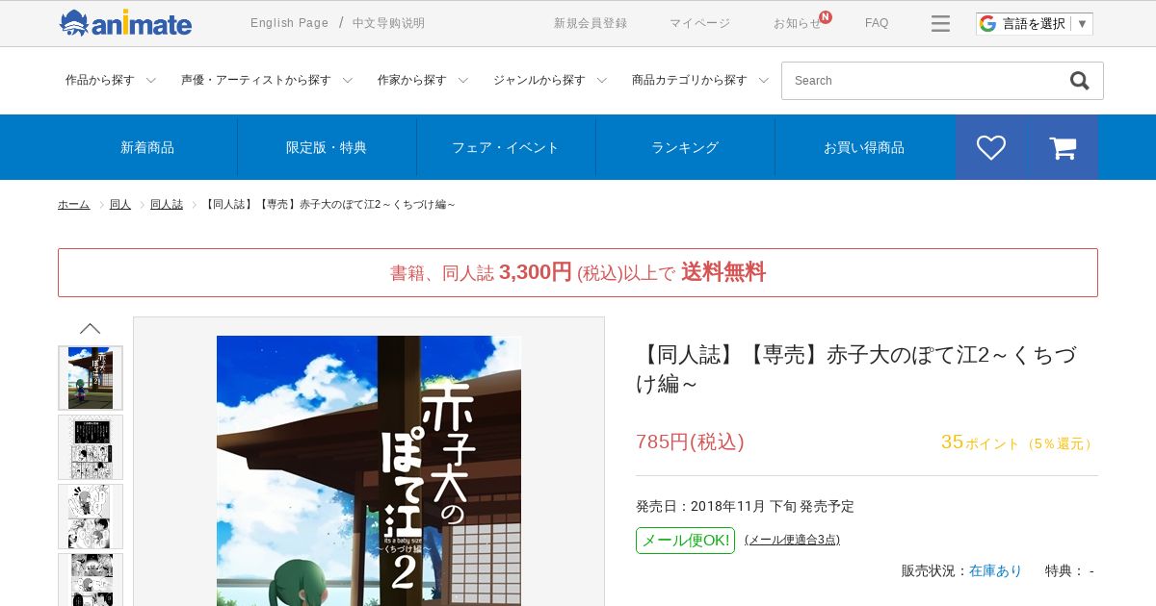
Task: Open the hamburger menu icon
Action: point(940,23)
